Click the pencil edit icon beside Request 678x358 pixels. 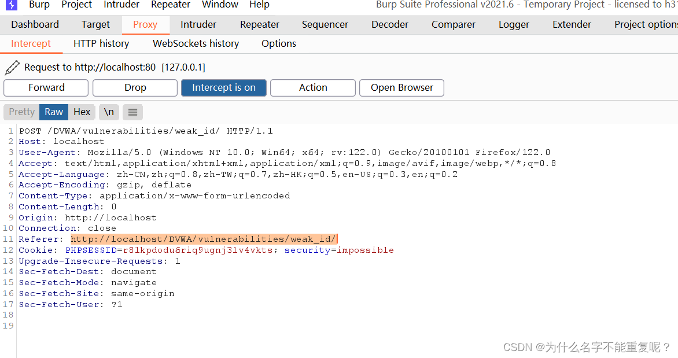point(12,68)
